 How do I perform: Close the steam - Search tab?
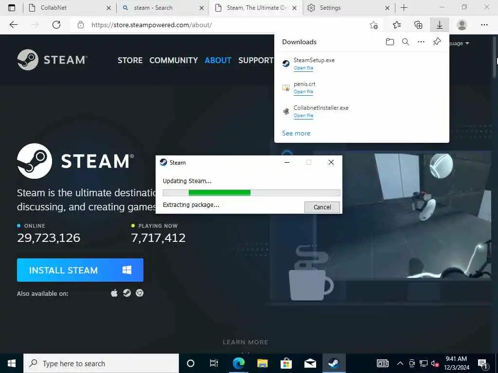tap(201, 8)
